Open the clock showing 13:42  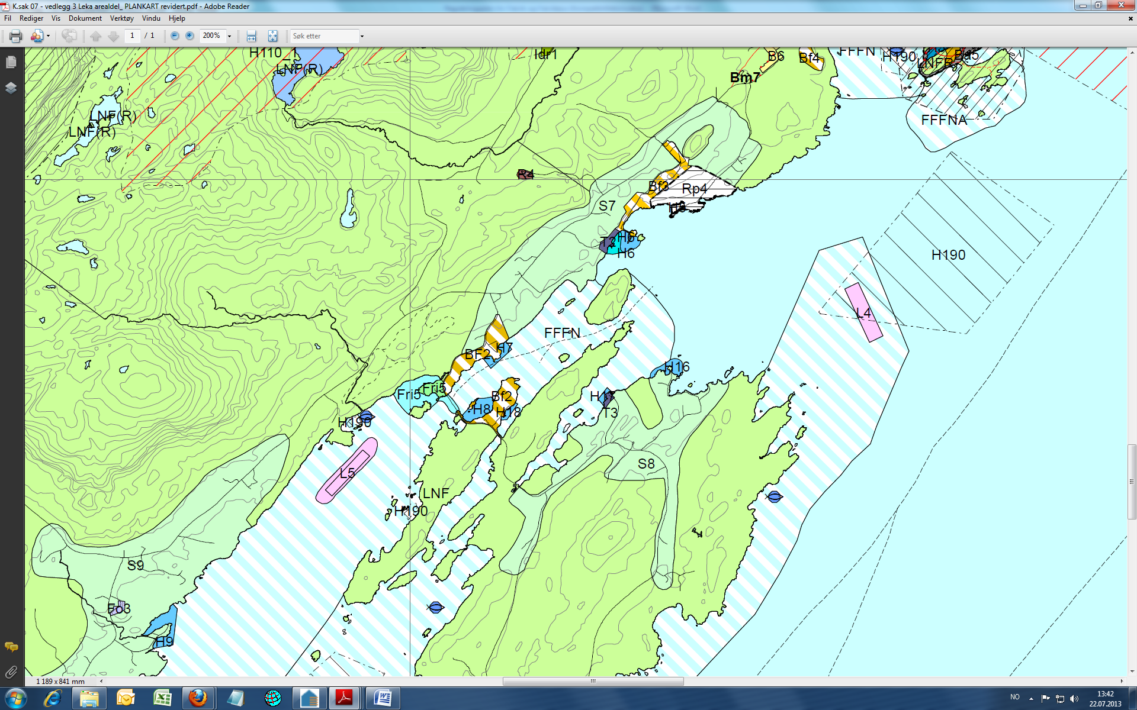[x=1105, y=699]
